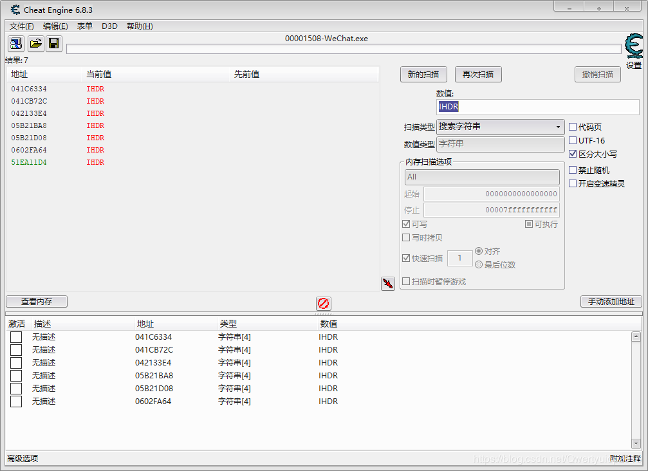This screenshot has width=648, height=471.
Task: Open a cheat table file icon
Action: (x=36, y=43)
